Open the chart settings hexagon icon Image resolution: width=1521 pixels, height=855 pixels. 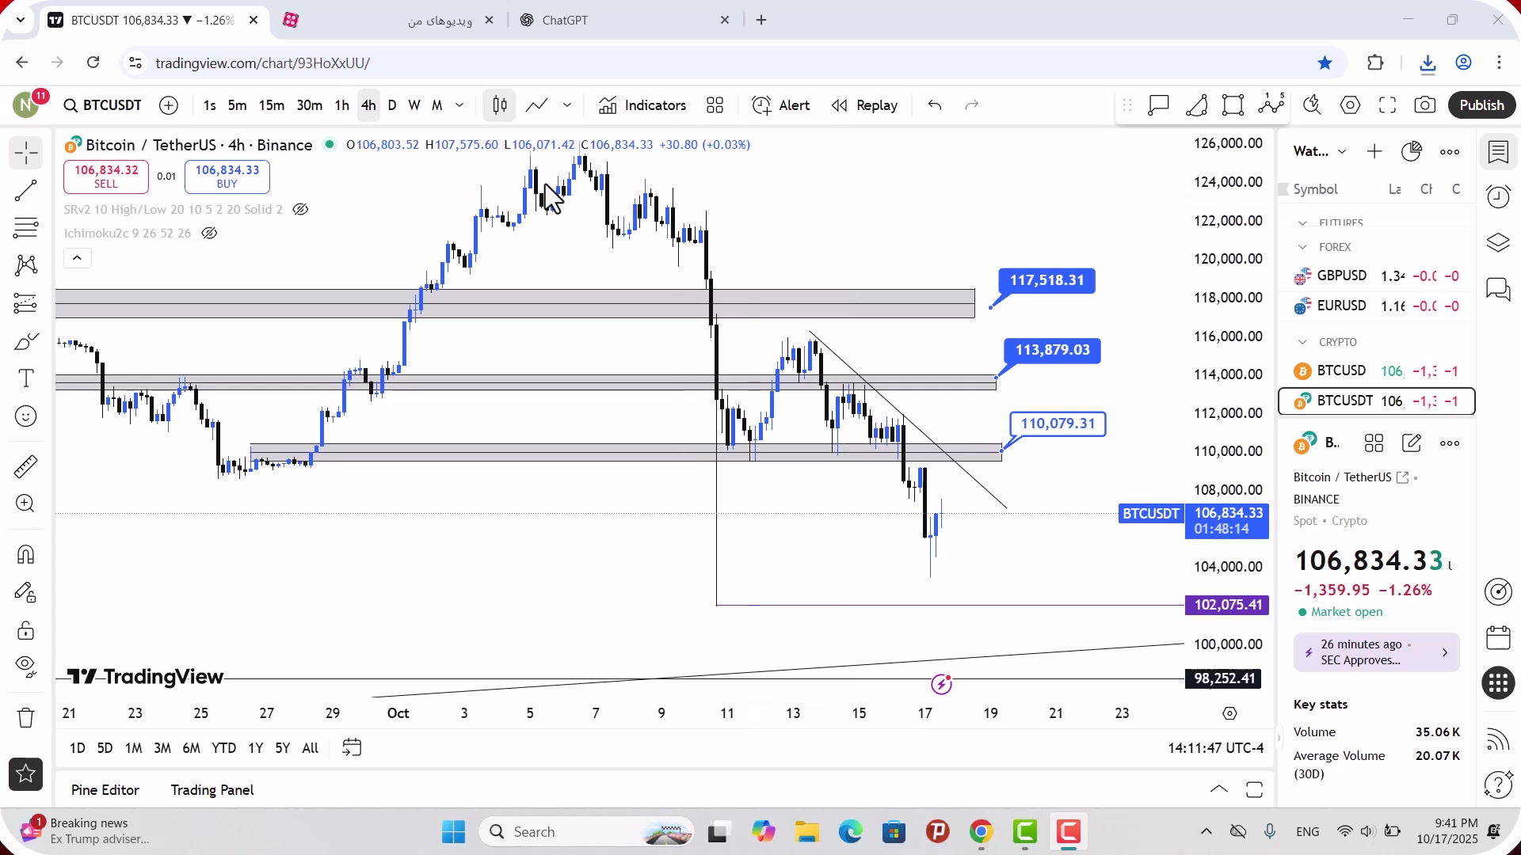tap(1351, 105)
